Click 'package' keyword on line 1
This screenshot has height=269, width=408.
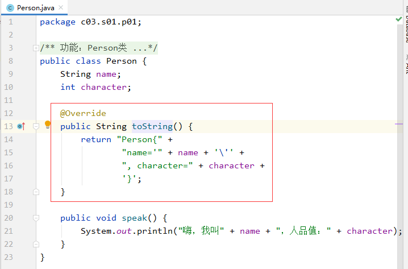click(57, 22)
